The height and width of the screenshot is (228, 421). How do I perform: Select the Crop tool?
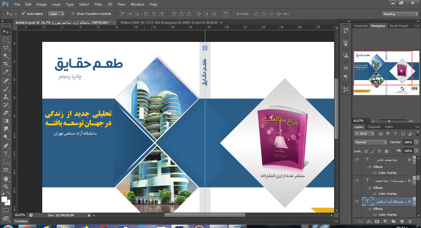(6, 64)
